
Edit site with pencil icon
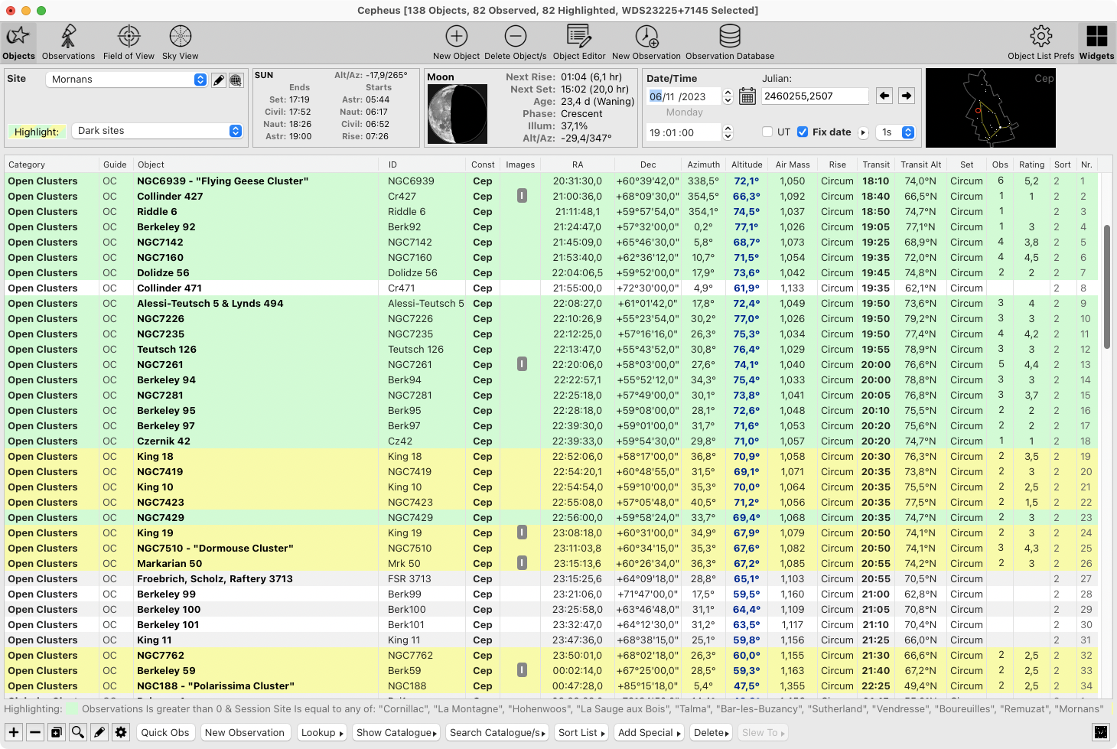[219, 80]
